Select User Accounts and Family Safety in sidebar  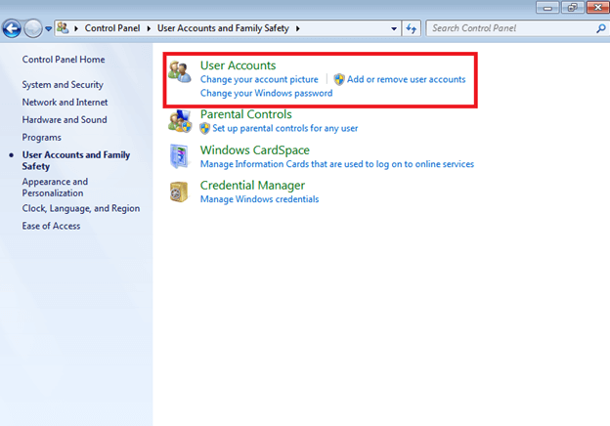click(76, 160)
